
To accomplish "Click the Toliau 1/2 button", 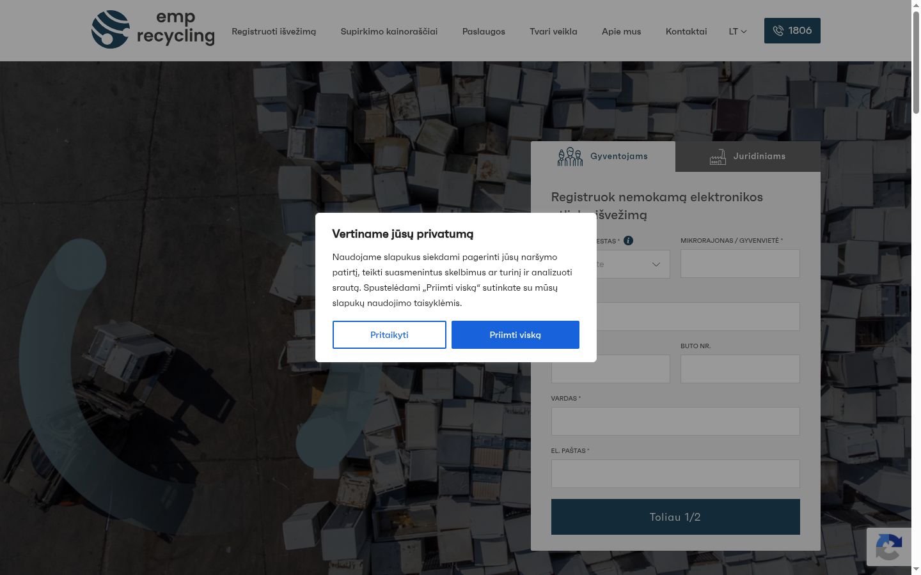I will 675,517.
